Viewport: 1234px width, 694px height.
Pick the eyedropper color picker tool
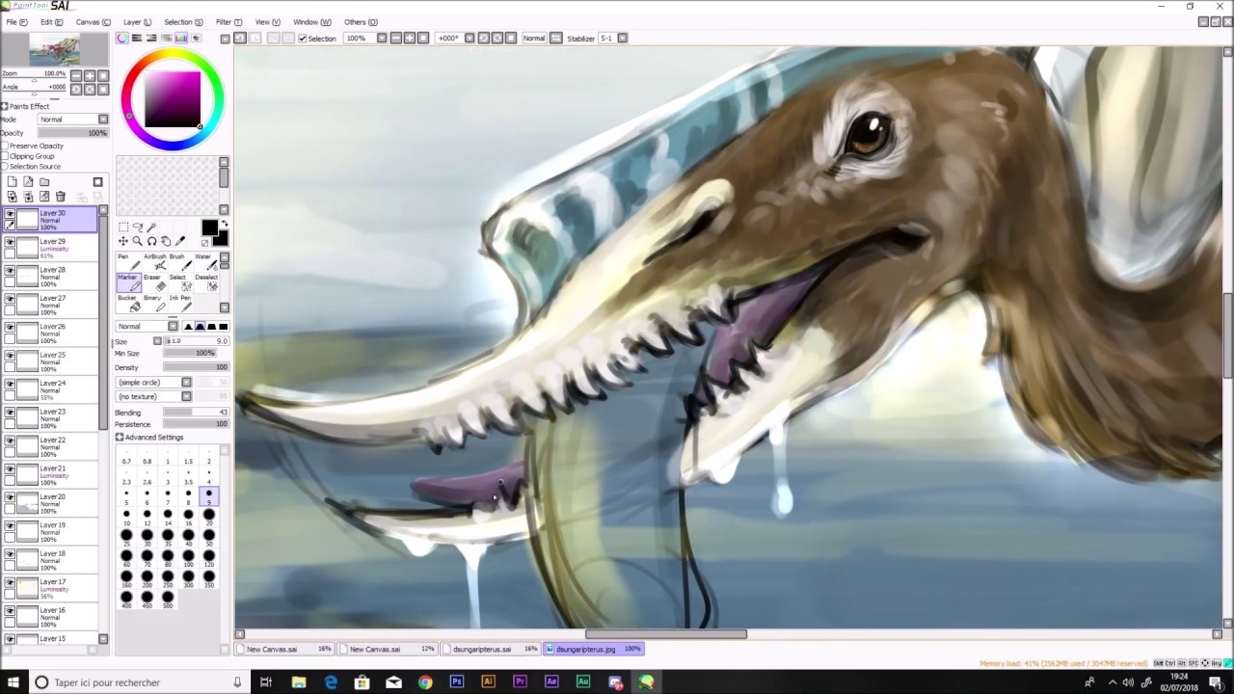pyautogui.click(x=179, y=241)
